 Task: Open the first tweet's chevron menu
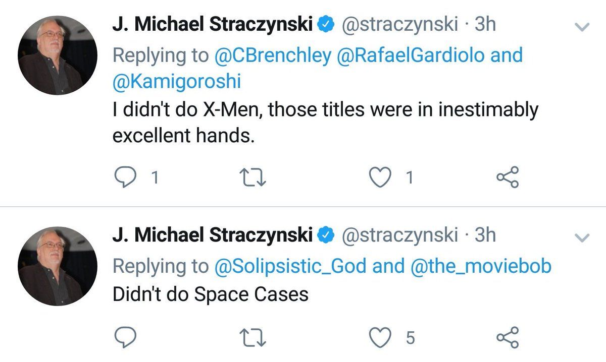coord(583,27)
